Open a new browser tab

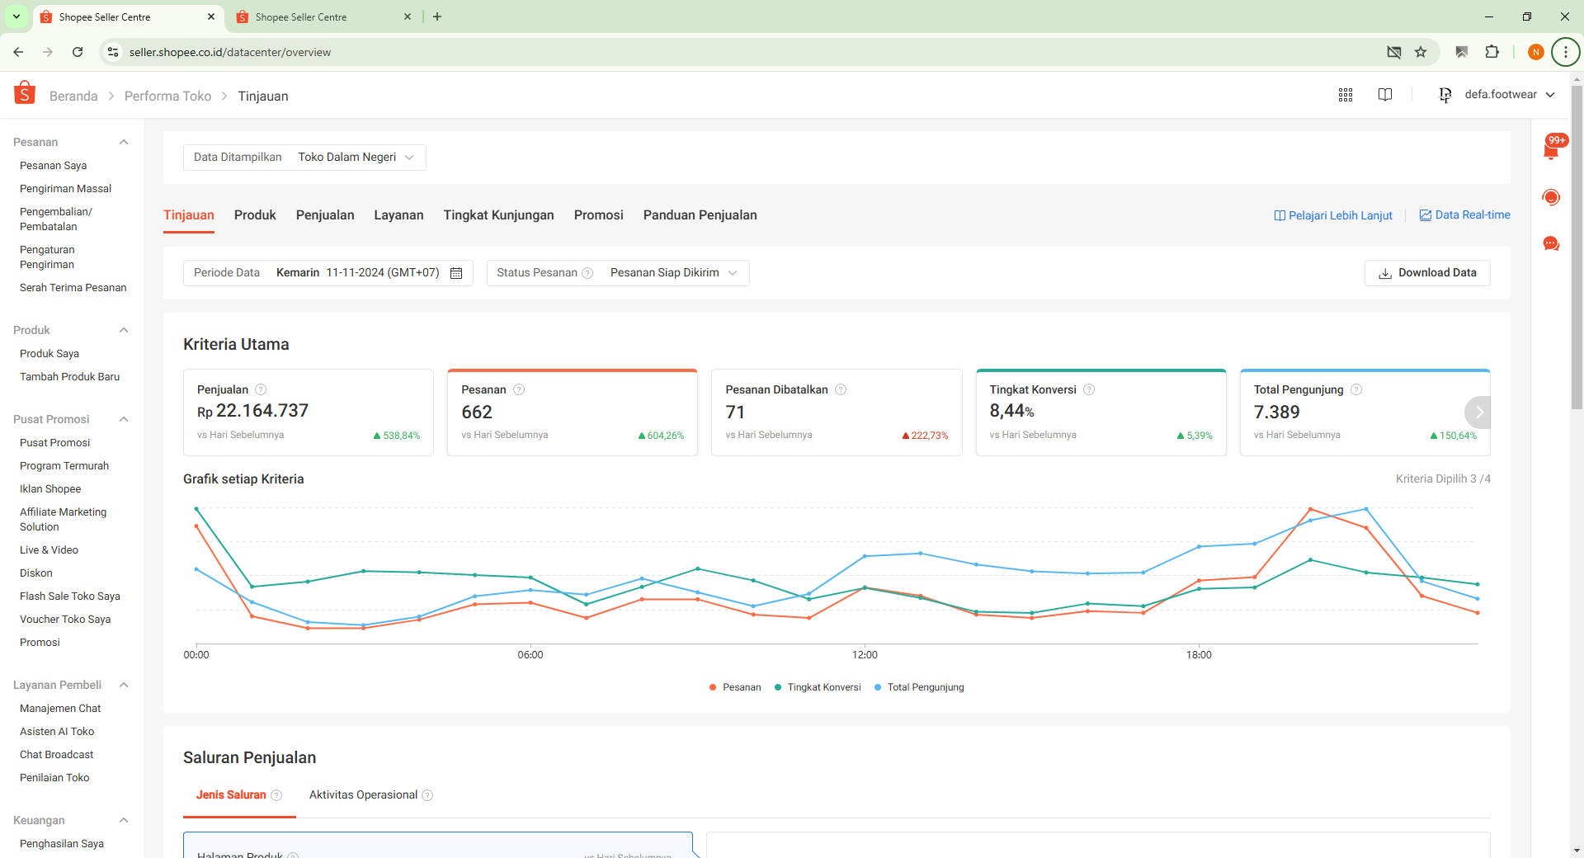(x=437, y=16)
